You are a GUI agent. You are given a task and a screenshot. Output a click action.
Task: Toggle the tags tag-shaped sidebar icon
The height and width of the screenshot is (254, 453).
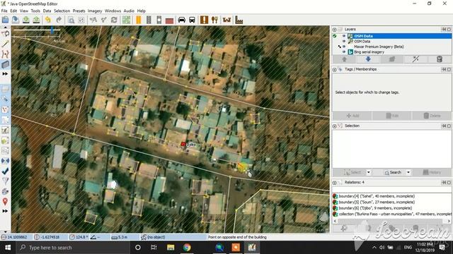click(x=5, y=99)
